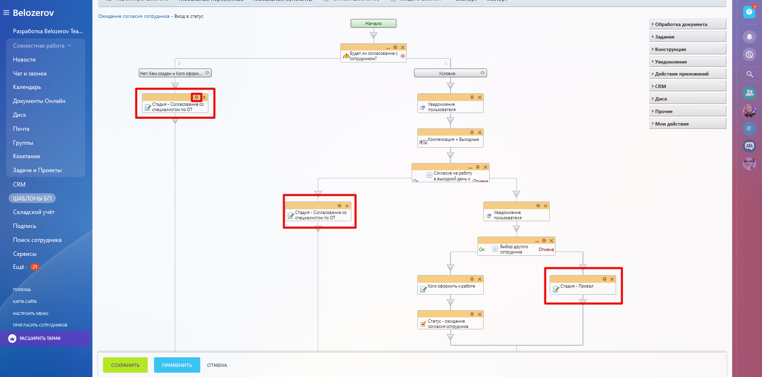Expand the 'Уведомления' actions group
762x377 pixels.
687,62
